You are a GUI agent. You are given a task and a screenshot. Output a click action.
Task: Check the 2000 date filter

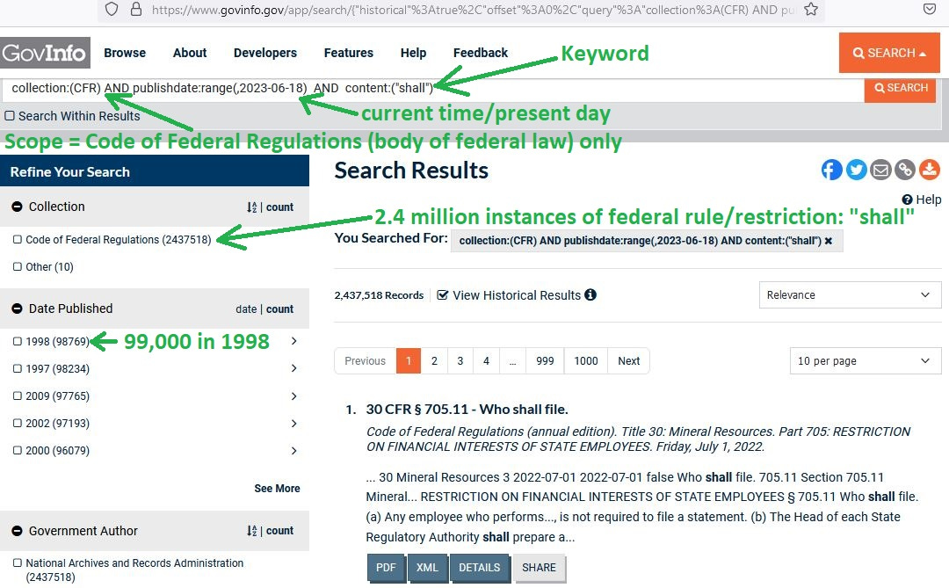pyautogui.click(x=18, y=451)
